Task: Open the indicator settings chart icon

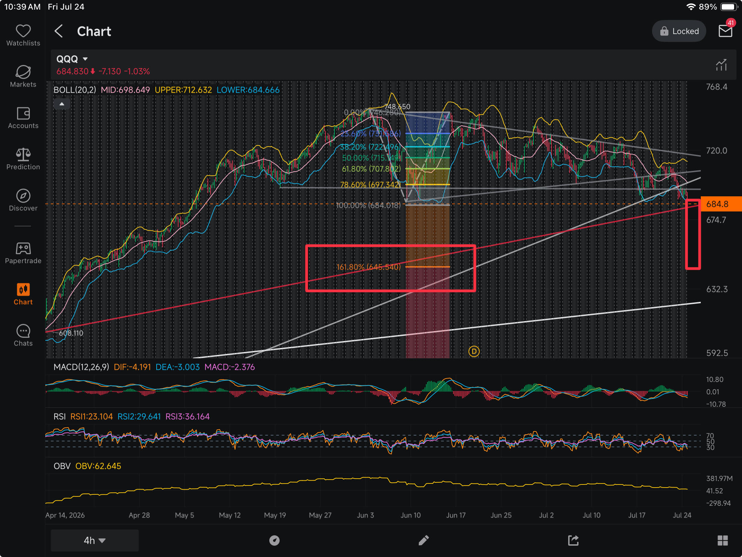Action: pyautogui.click(x=721, y=65)
